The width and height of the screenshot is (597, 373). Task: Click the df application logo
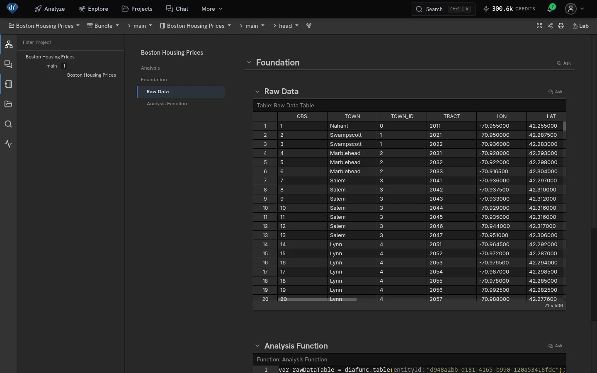pyautogui.click(x=12, y=8)
